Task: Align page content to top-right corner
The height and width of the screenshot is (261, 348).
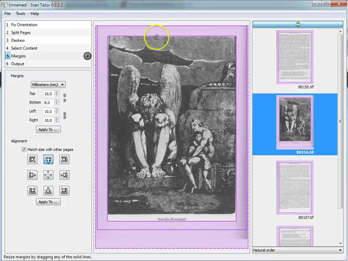Action: click(x=65, y=159)
